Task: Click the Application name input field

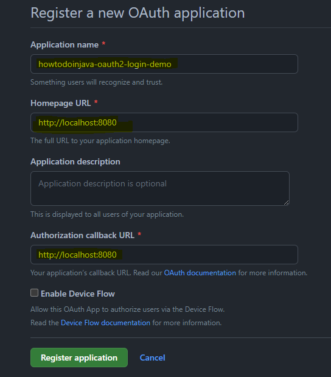Action: (164, 64)
